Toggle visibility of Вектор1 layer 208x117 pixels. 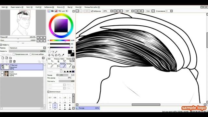[x=2, y=65]
